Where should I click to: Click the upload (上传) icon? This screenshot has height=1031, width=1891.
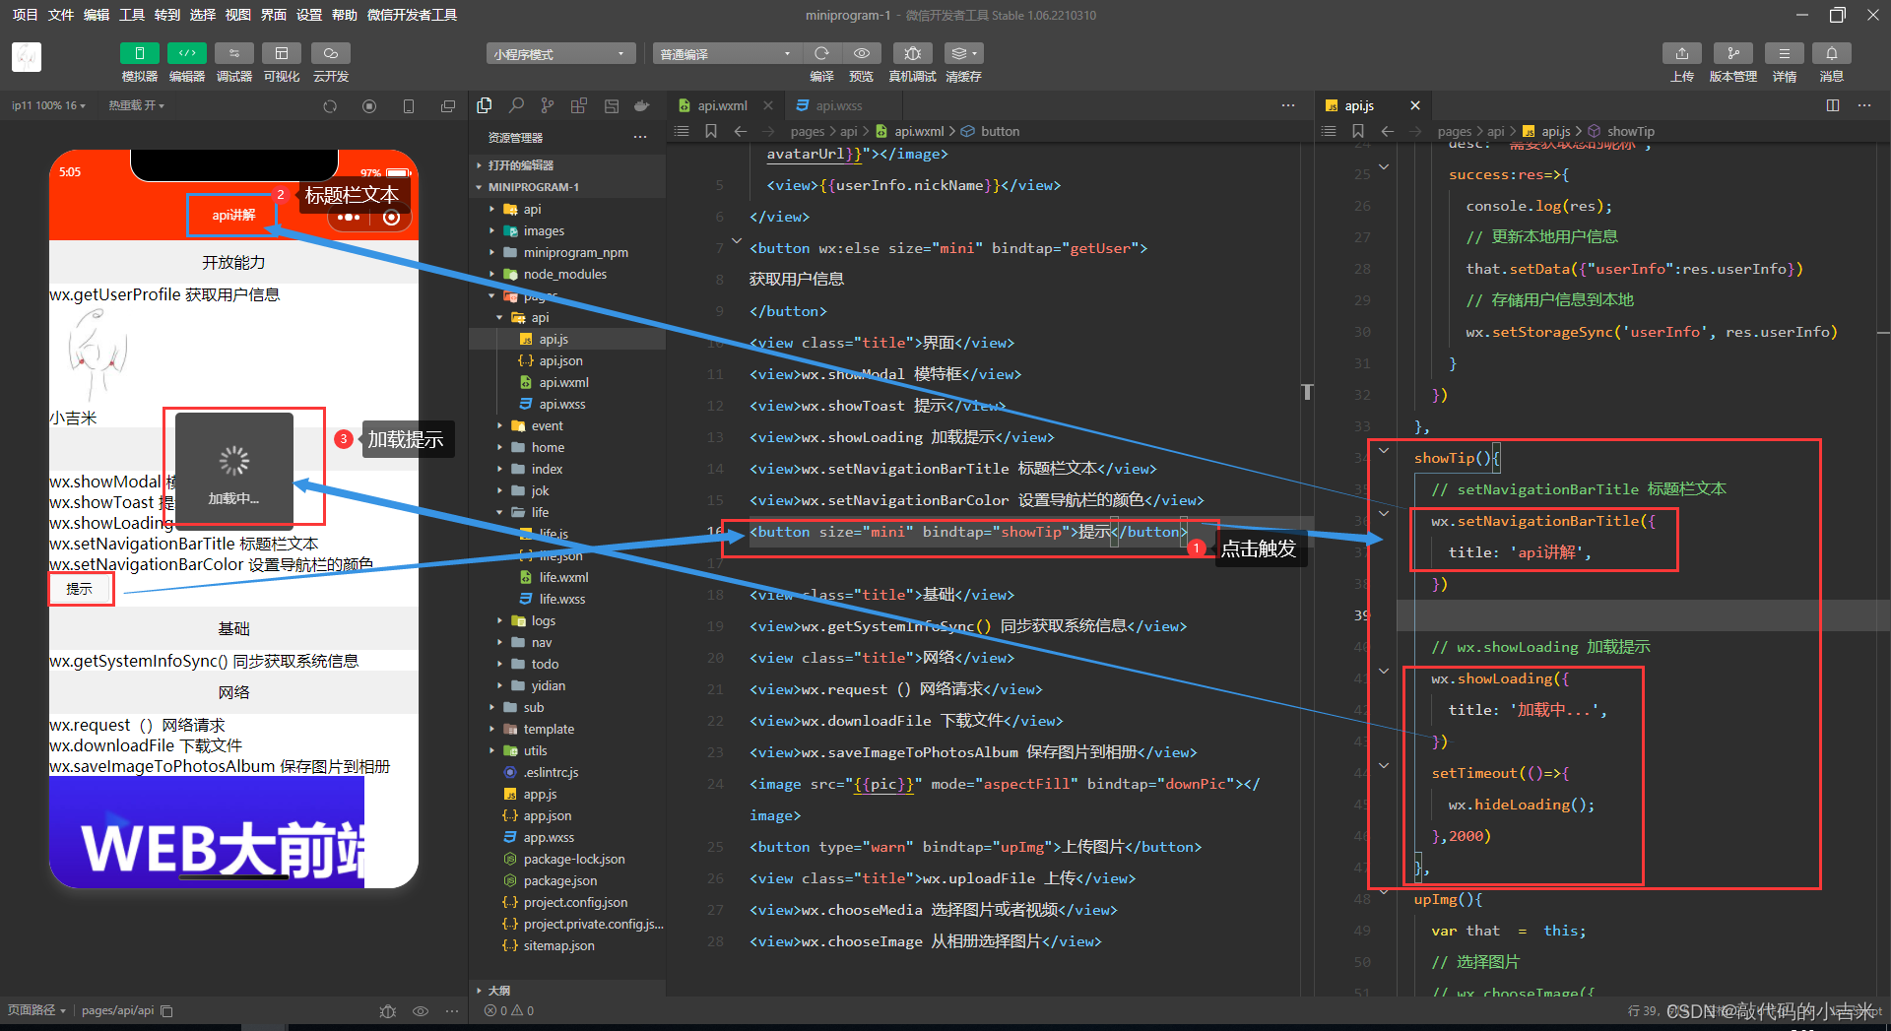click(1682, 53)
